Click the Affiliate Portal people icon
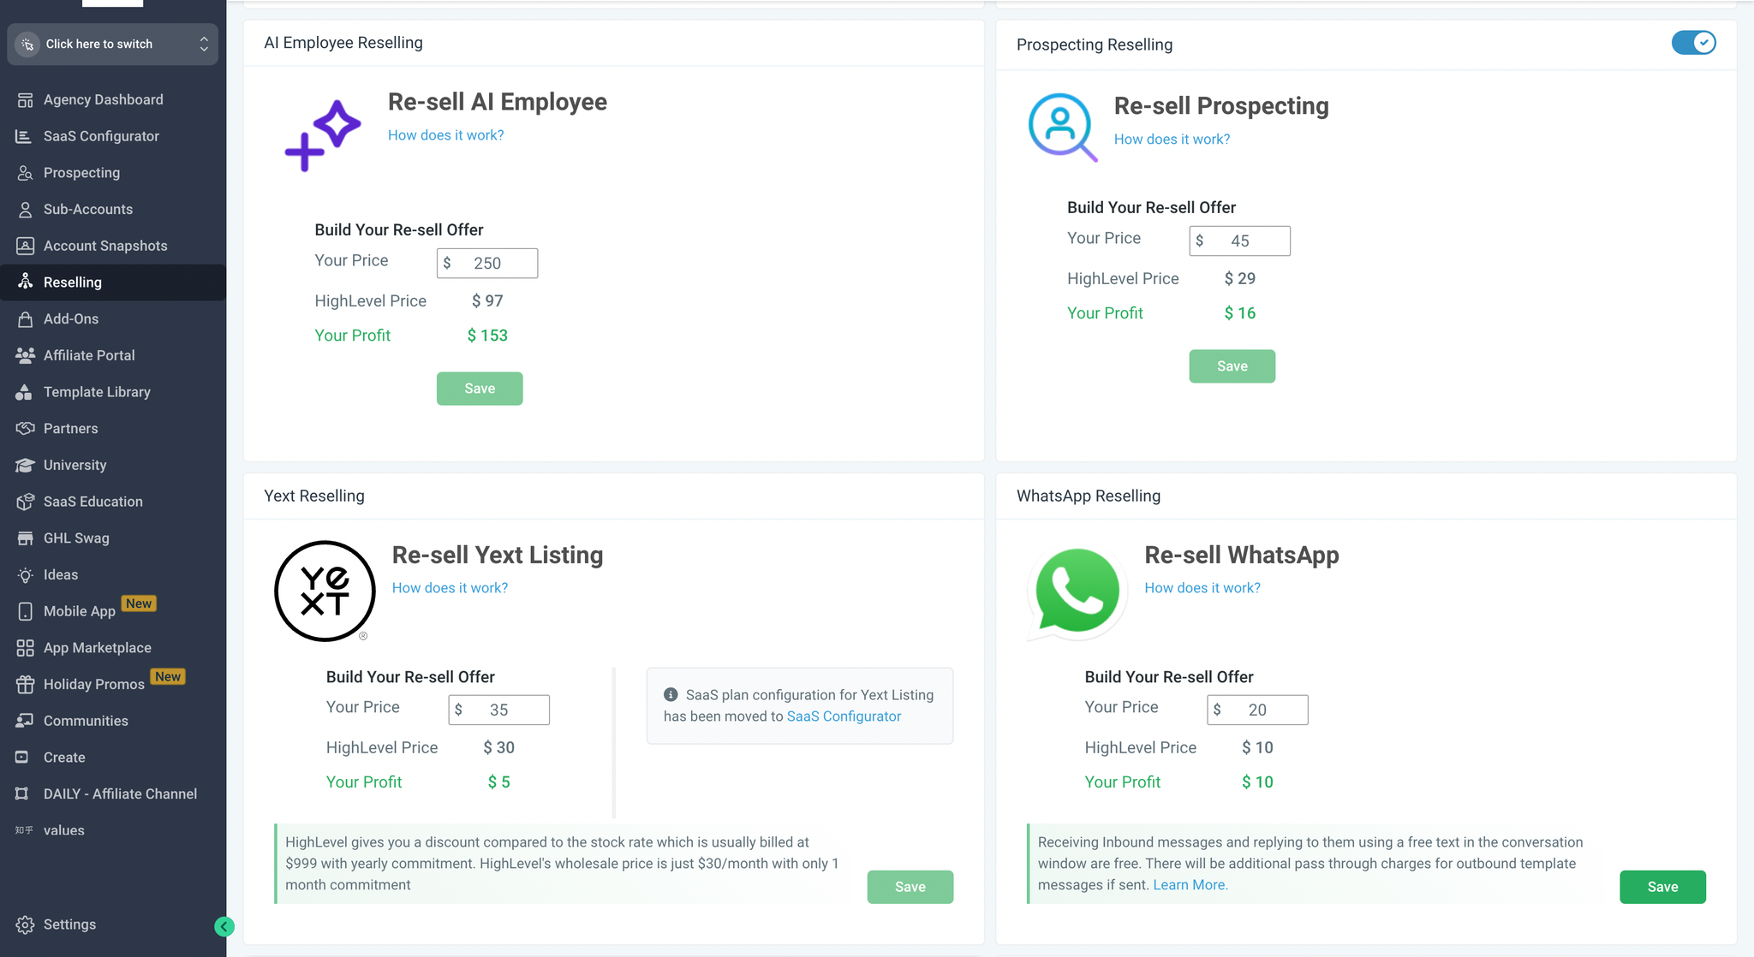 point(25,355)
